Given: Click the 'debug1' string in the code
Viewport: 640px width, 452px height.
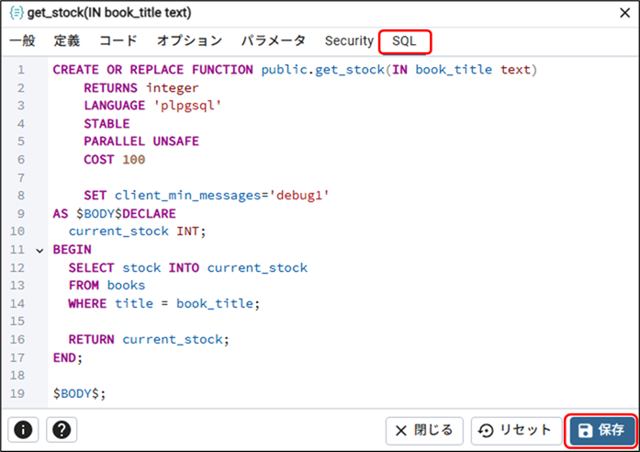Looking at the screenshot, I should [299, 196].
